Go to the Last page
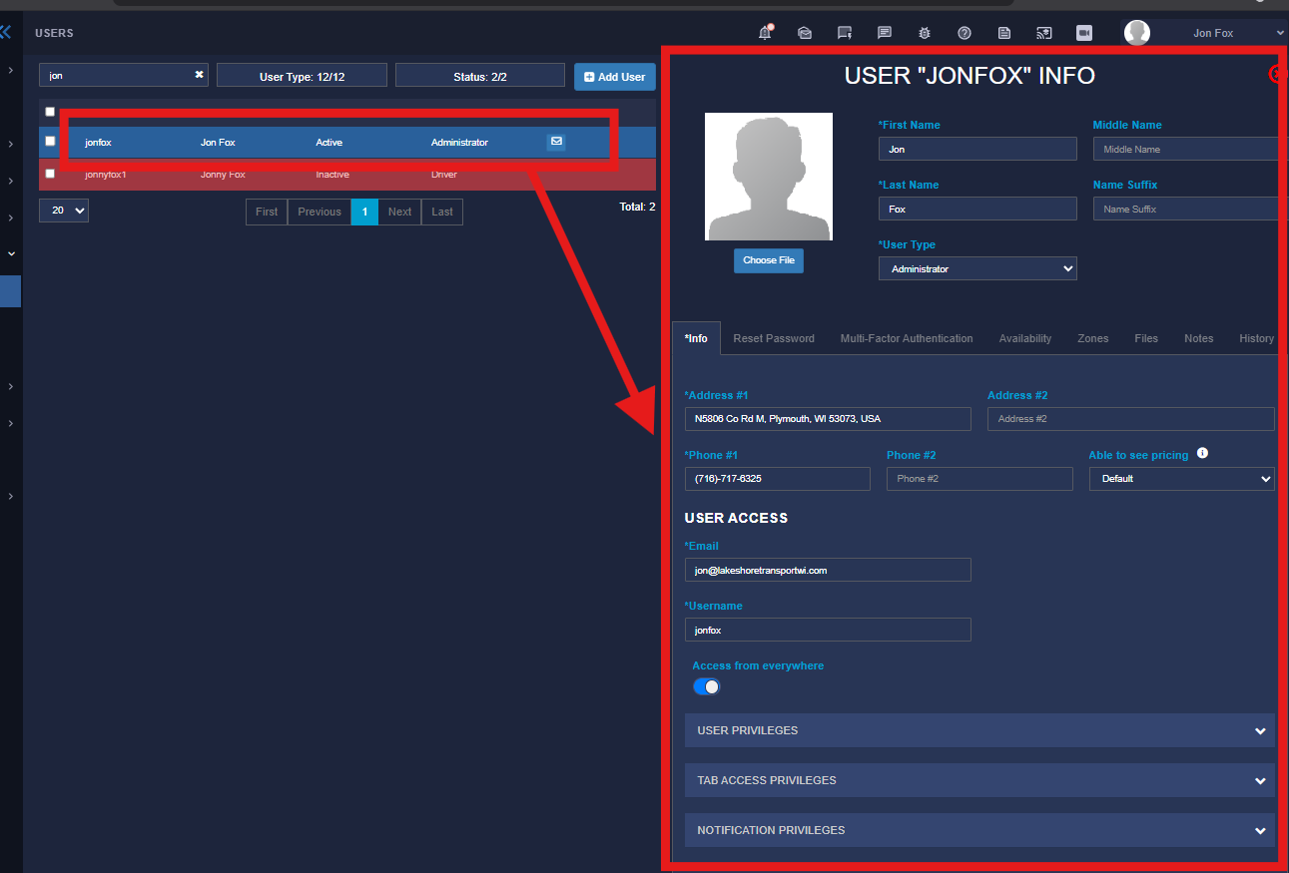The image size is (1289, 873). 442,212
